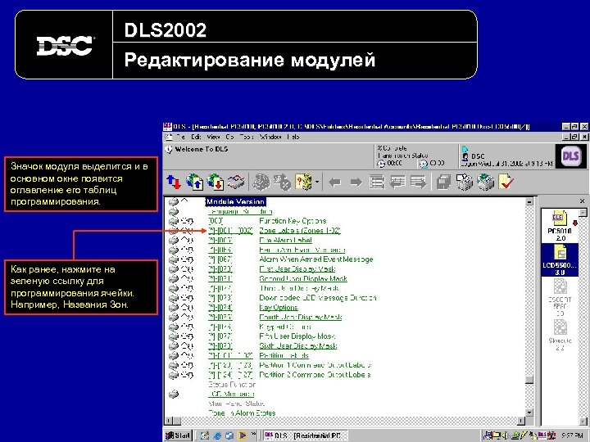
Task: Open the Zone Labels (Zones 1-32) link
Action: tap(300, 231)
